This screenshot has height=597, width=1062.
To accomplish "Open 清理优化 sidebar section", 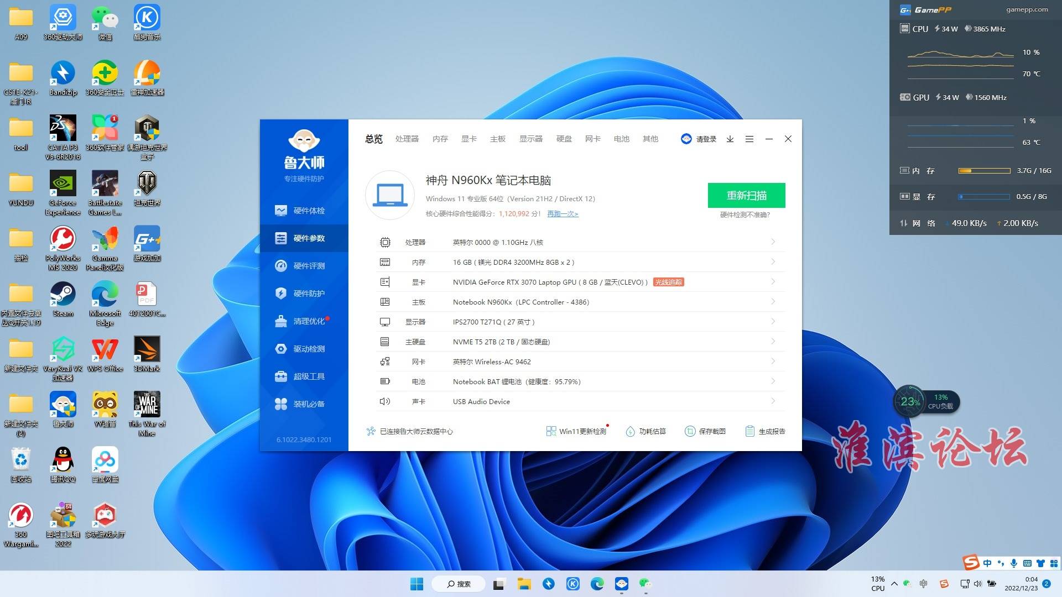I will coord(304,321).
